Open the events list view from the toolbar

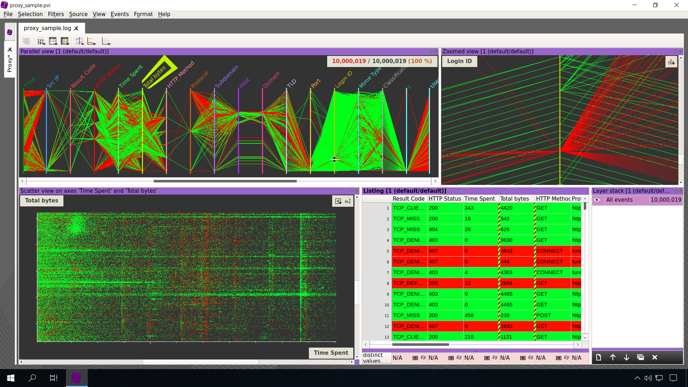click(26, 41)
